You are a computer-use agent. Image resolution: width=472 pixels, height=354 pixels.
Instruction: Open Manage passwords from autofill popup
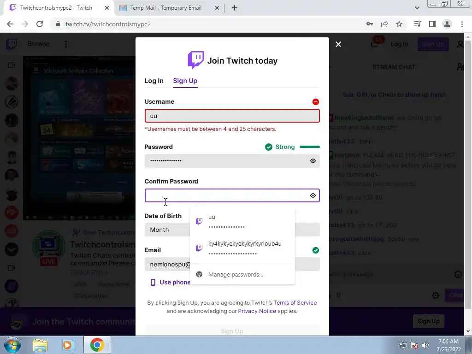click(x=242, y=275)
